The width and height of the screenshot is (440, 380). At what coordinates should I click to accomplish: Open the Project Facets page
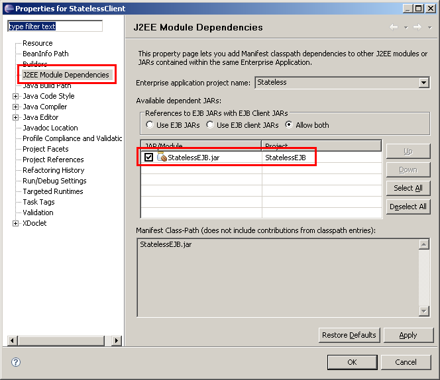click(x=46, y=149)
